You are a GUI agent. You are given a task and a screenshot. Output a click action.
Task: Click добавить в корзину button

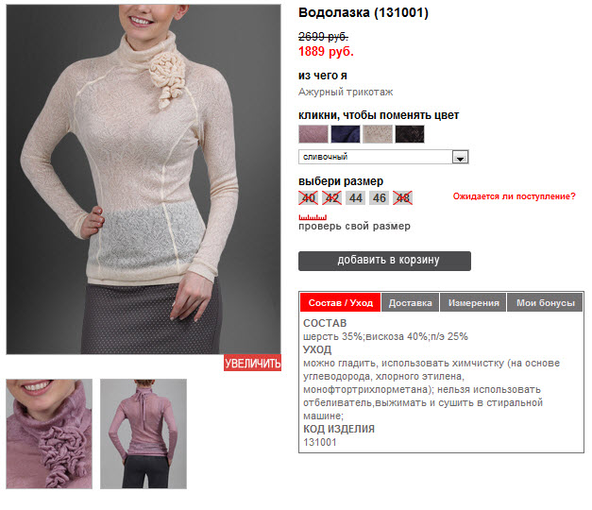(384, 261)
